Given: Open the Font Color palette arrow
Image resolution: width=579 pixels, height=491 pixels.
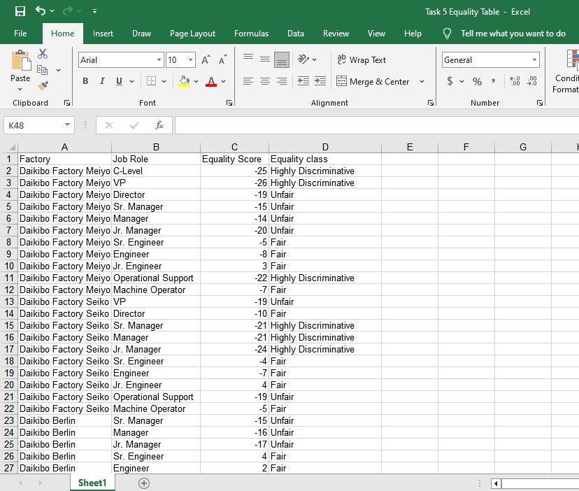Looking at the screenshot, I should (x=223, y=81).
